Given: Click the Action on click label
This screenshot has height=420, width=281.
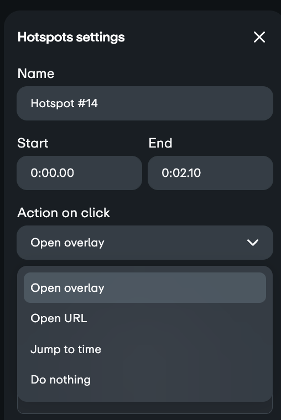Looking at the screenshot, I should [x=64, y=213].
